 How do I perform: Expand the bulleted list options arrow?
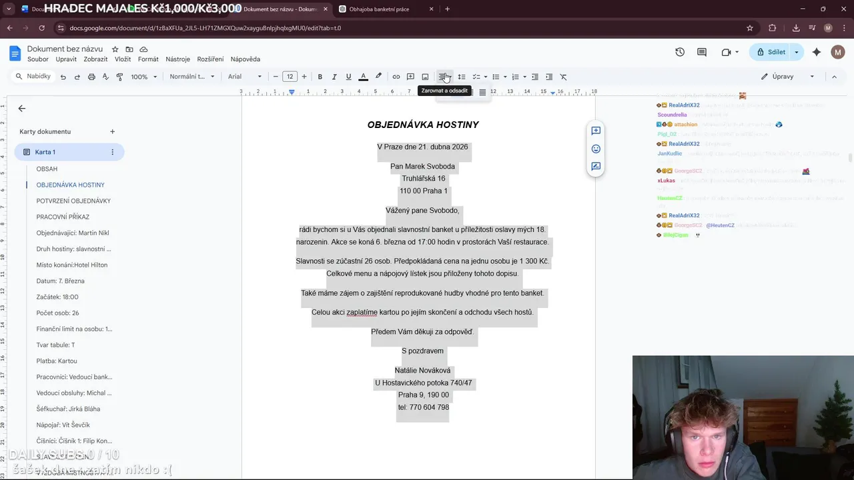pos(505,77)
